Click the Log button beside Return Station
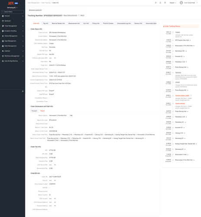The width and height of the screenshot is (201, 217). [x=71, y=115]
